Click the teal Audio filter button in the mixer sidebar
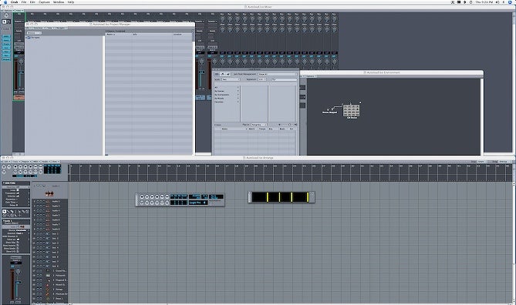Screen dimensions: 516x305 (x=6, y=36)
